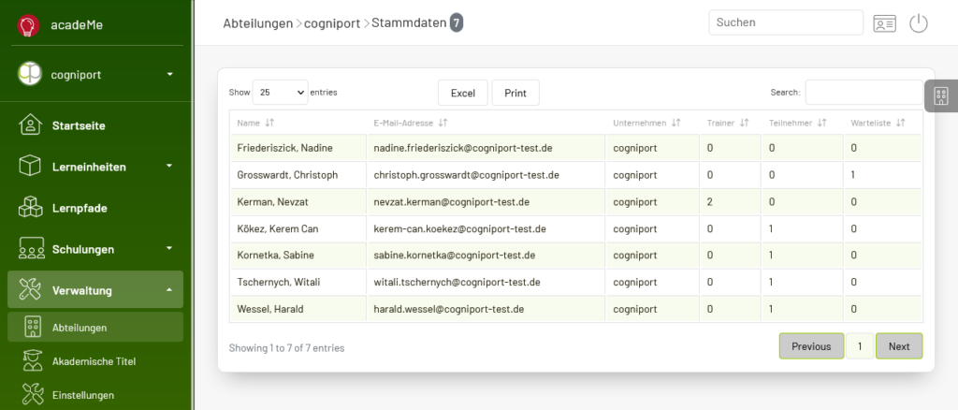Toggle sorting on Trainer column
The image size is (958, 410).
pyautogui.click(x=744, y=123)
